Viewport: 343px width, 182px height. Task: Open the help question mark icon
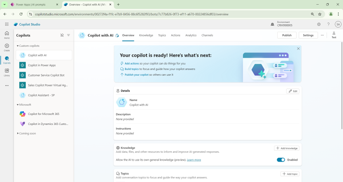328,24
